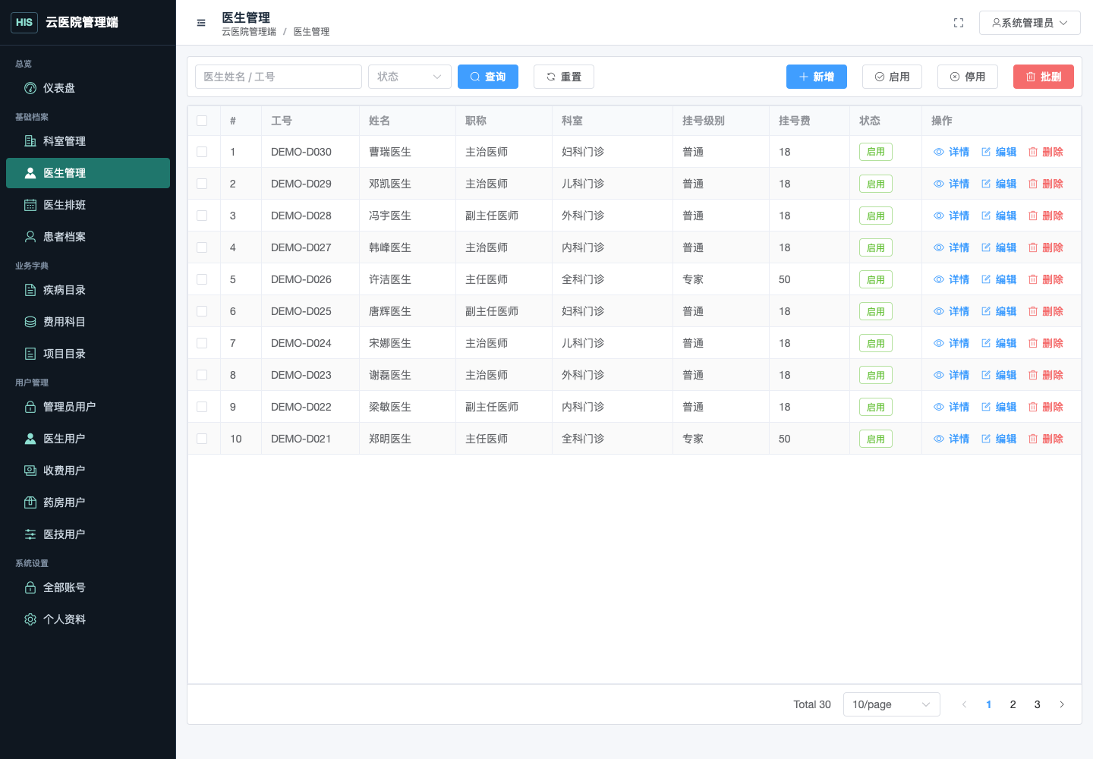Image resolution: width=1093 pixels, height=759 pixels.
Task: Tick the checkbox for DEMO-D026
Action: point(202,279)
